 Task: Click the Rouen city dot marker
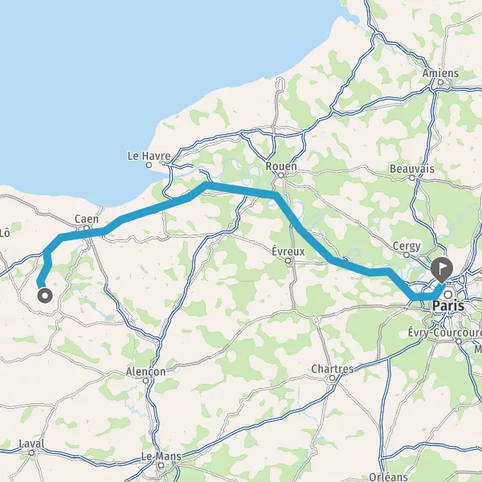pyautogui.click(x=281, y=175)
